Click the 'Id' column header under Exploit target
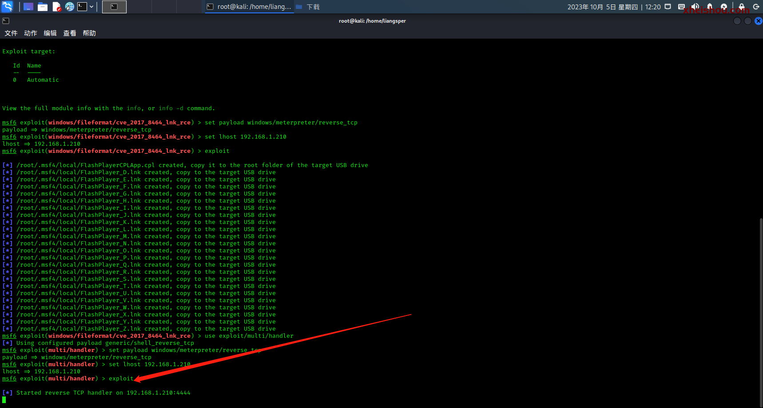Image resolution: width=763 pixels, height=408 pixels. [16, 66]
